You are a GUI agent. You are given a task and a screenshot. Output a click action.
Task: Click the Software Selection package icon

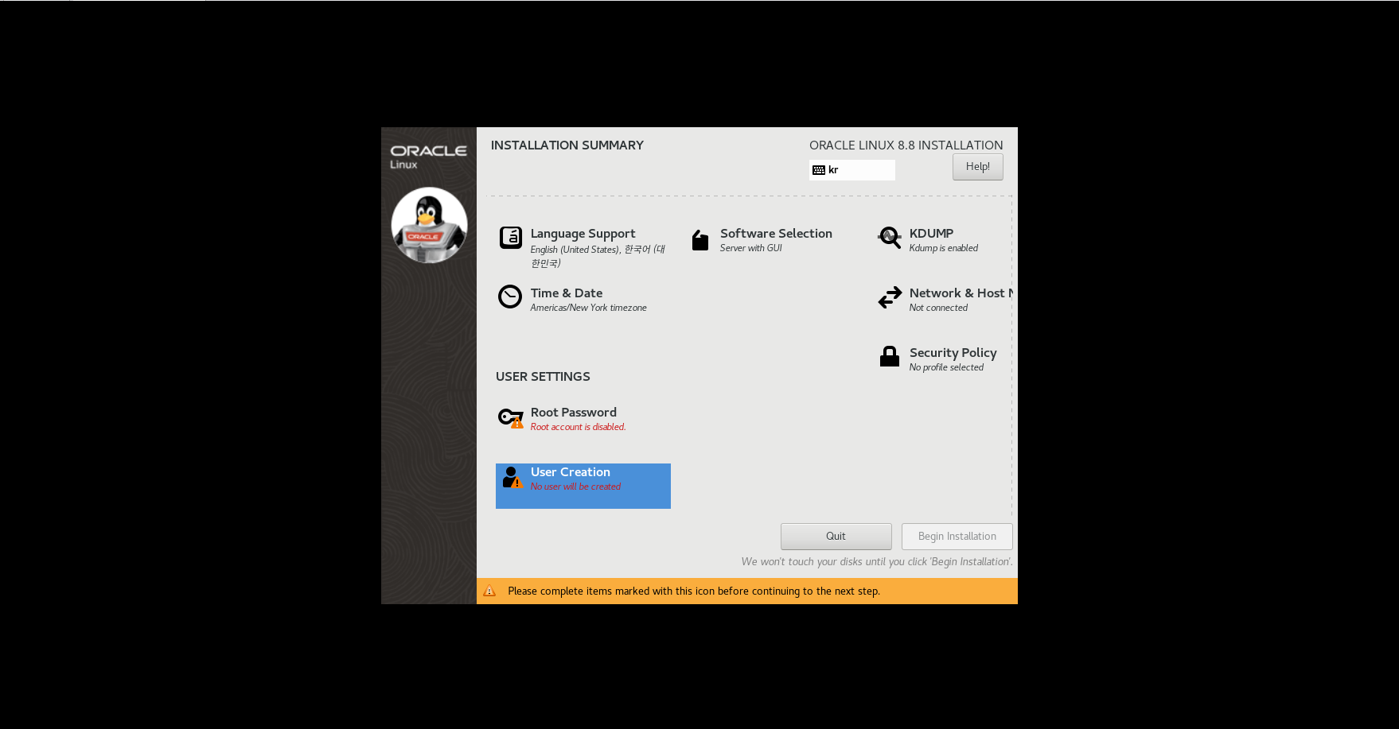(x=700, y=240)
